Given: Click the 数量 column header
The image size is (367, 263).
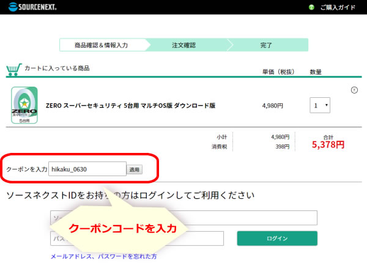Looking at the screenshot, I should point(316,72).
